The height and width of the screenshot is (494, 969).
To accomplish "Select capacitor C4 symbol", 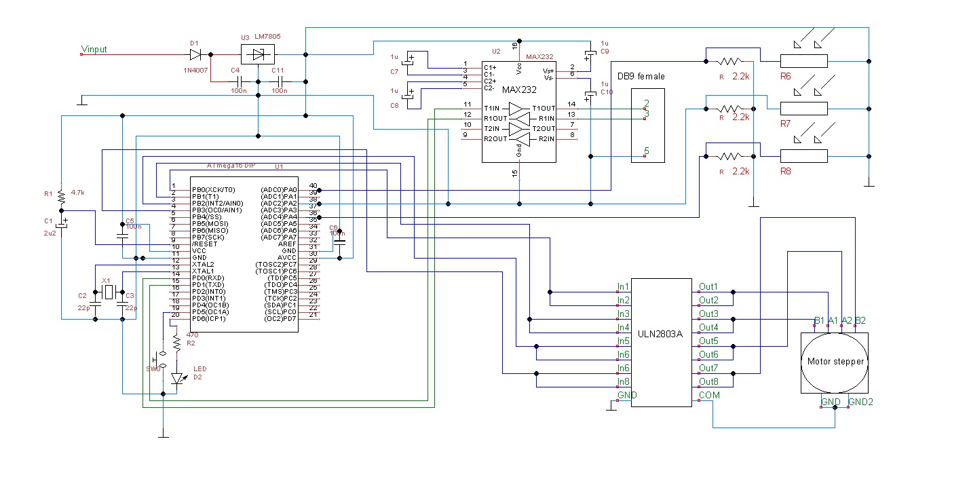I will coord(238,81).
